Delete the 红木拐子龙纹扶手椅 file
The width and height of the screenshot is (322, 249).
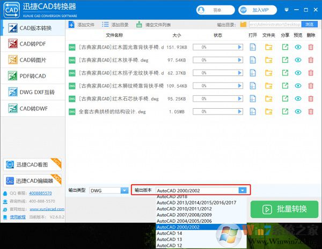(311, 73)
